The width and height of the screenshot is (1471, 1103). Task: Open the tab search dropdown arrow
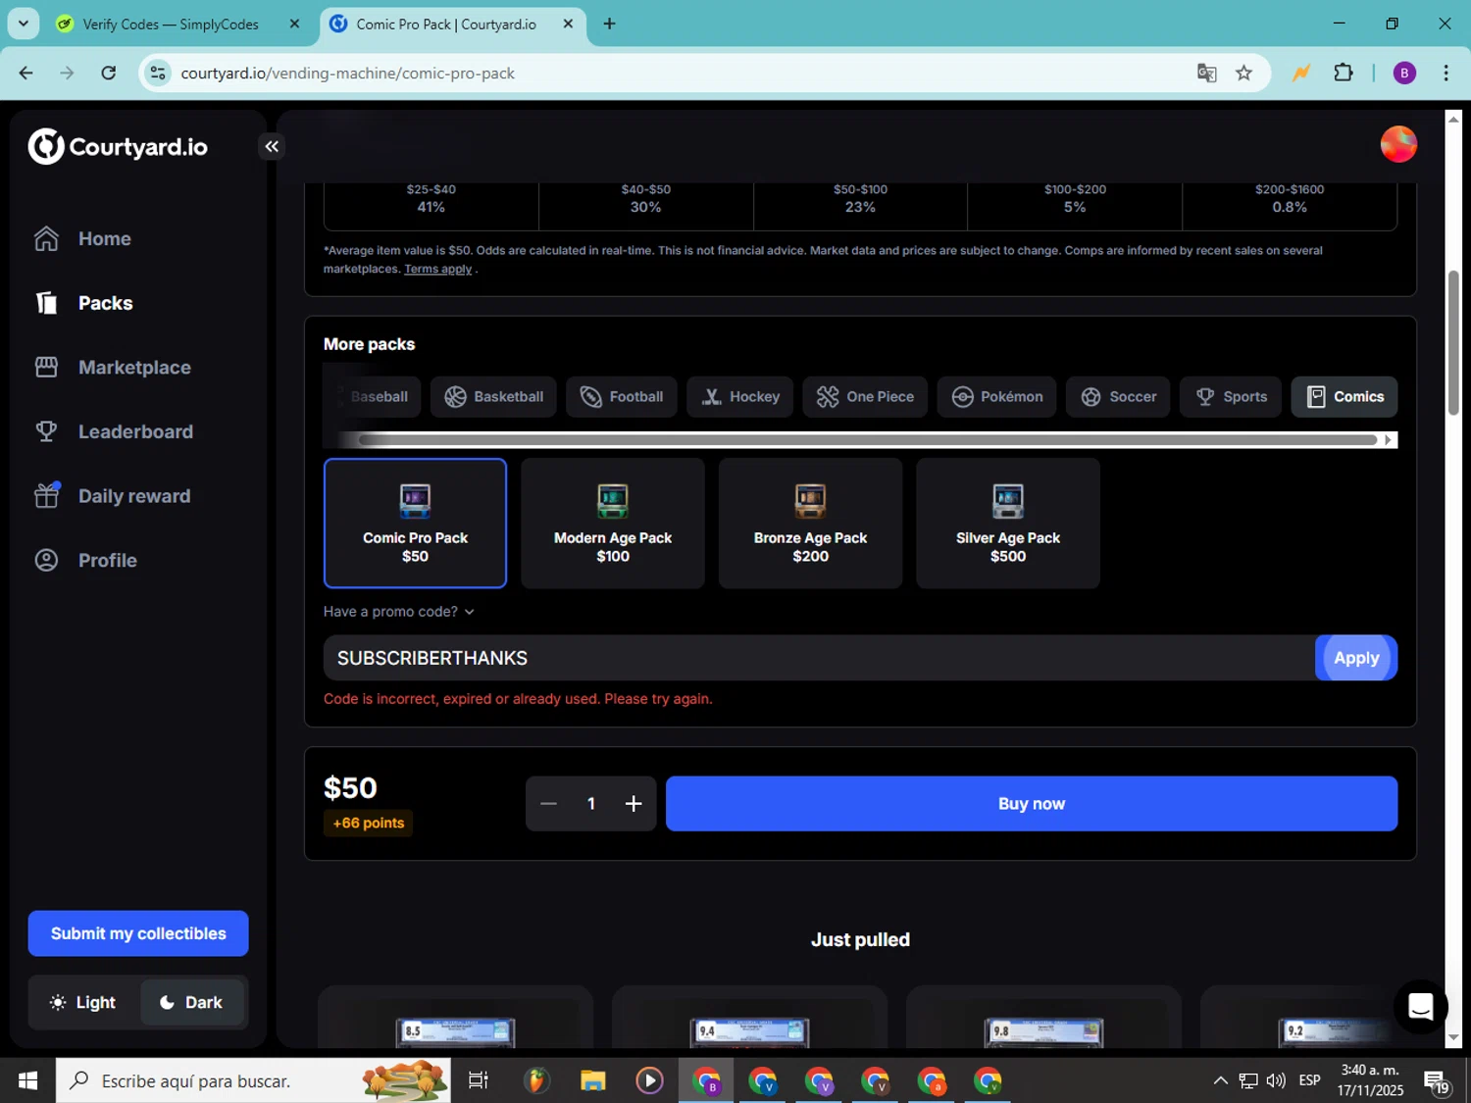point(24,24)
